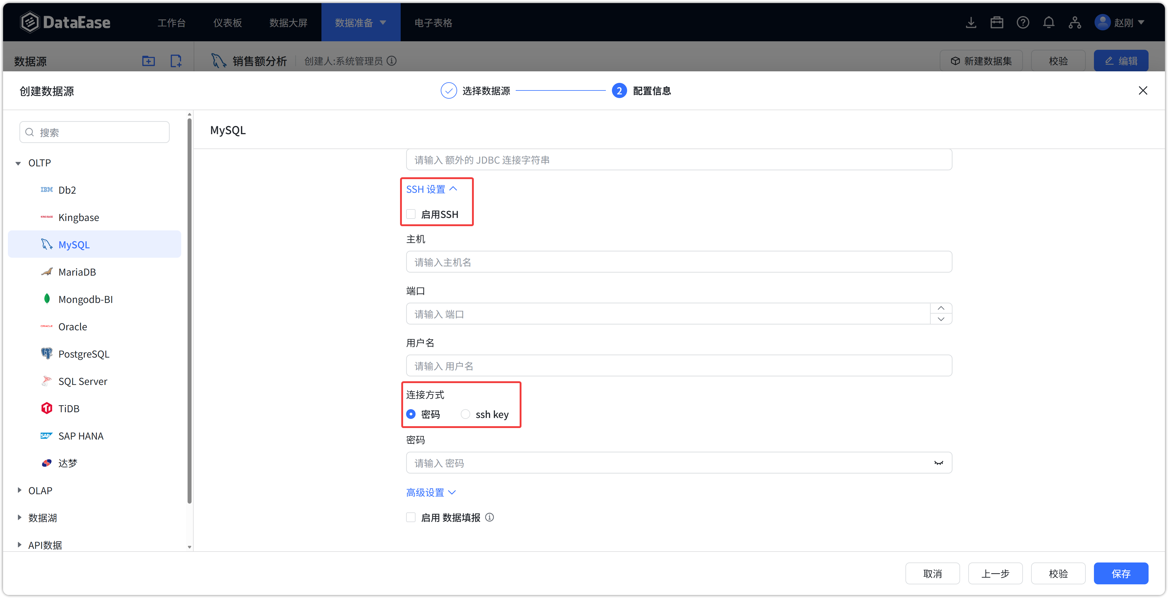This screenshot has height=598, width=1168.
Task: Open the download center icon
Action: tap(971, 22)
